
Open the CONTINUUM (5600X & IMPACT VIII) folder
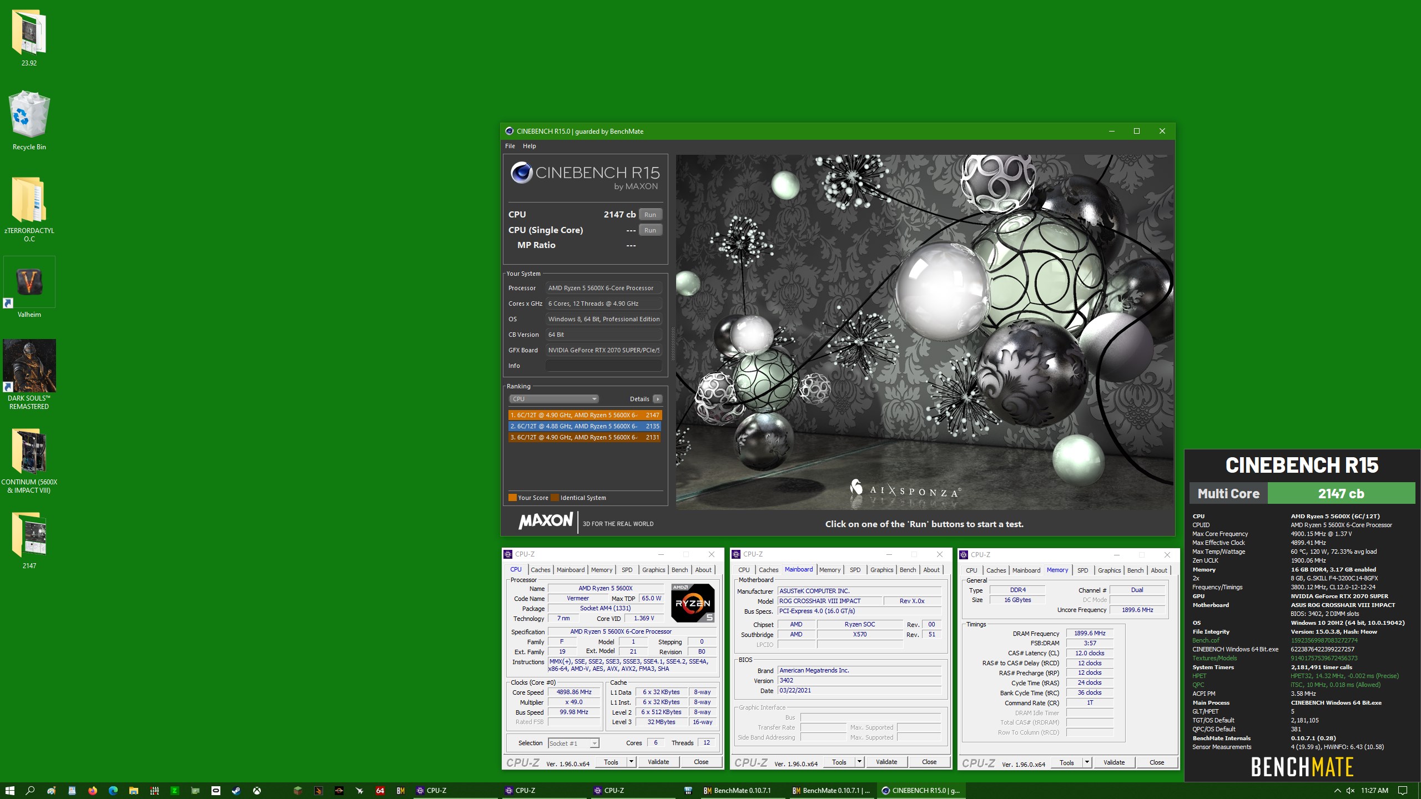coord(29,461)
